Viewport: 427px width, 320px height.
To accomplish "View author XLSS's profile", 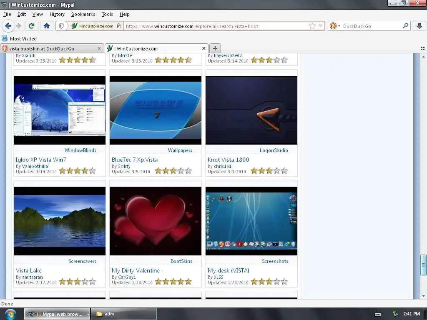I will pyautogui.click(x=219, y=277).
